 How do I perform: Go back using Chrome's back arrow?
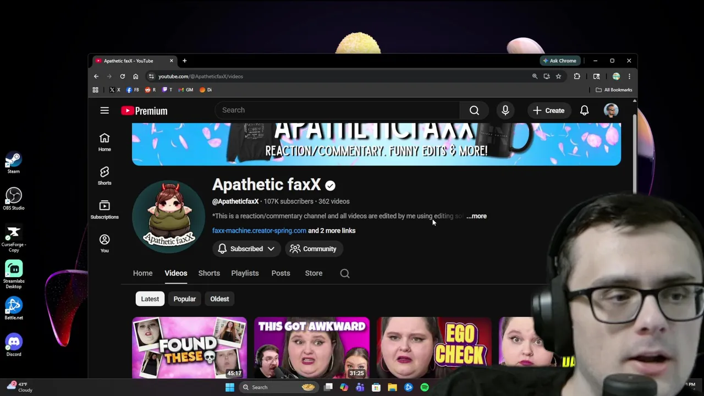coord(96,76)
